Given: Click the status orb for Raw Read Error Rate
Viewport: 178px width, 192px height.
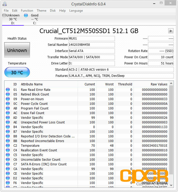Looking at the screenshot, I should click(x=8, y=90).
